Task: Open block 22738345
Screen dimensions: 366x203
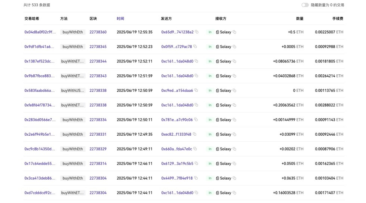Action: (98, 47)
